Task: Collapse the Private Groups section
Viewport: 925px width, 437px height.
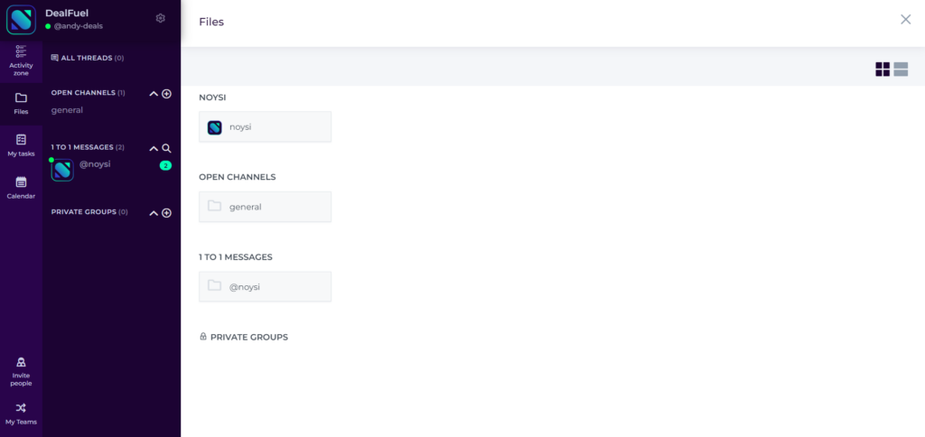Action: 154,213
